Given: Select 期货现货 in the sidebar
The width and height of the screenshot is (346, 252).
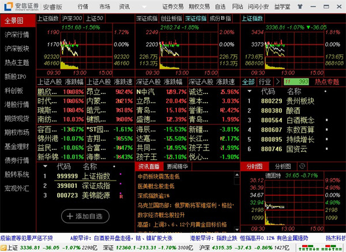Looking at the screenshot, I should (x=17, y=118).
